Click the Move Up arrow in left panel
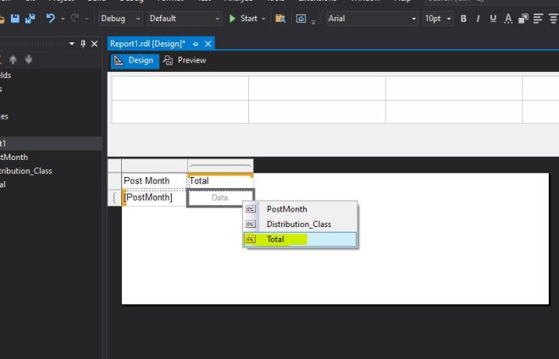The image size is (559, 359). click(x=13, y=59)
